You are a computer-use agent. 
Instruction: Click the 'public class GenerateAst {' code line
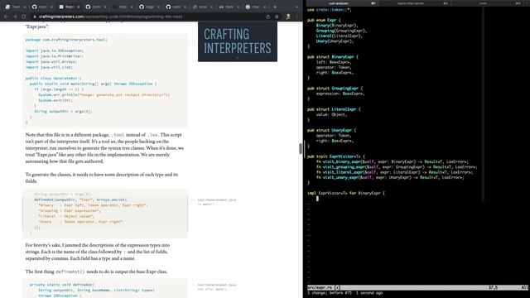click(53, 78)
